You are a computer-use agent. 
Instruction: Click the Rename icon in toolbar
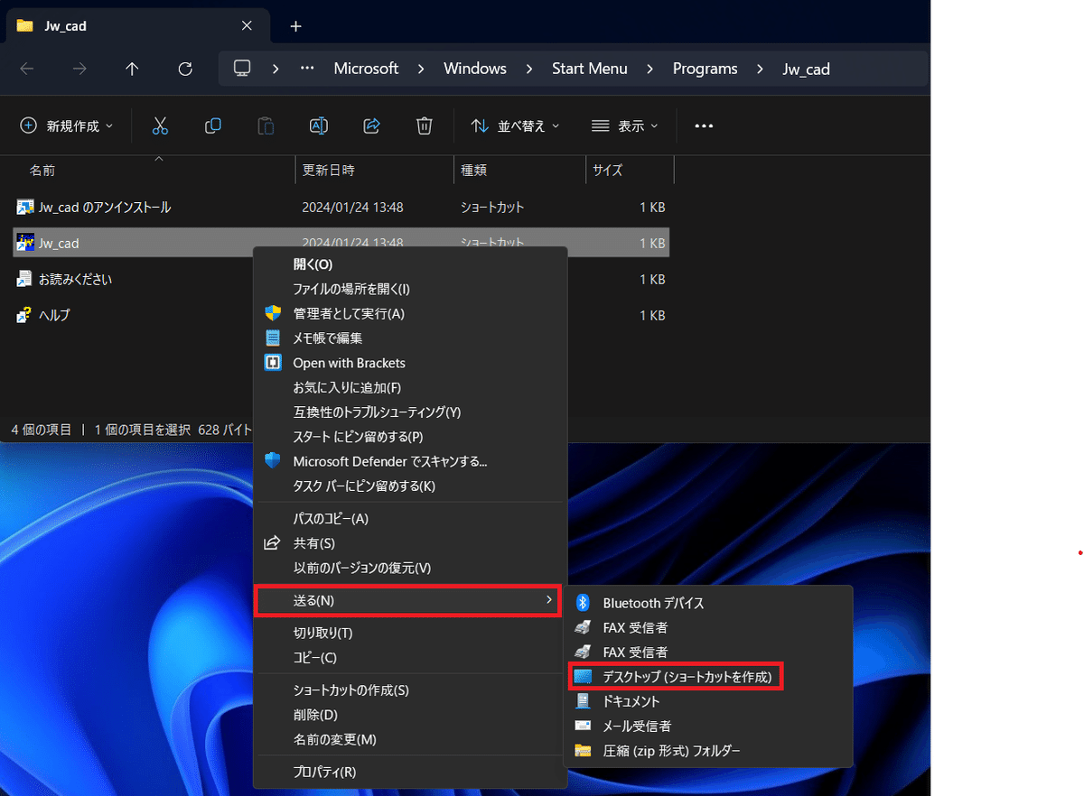point(319,126)
